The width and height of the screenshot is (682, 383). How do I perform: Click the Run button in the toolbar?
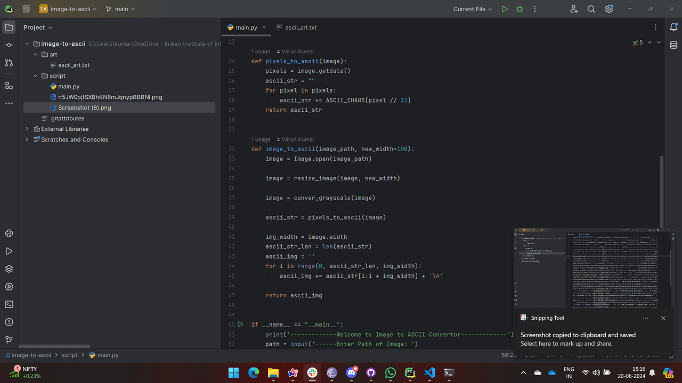[x=505, y=9]
